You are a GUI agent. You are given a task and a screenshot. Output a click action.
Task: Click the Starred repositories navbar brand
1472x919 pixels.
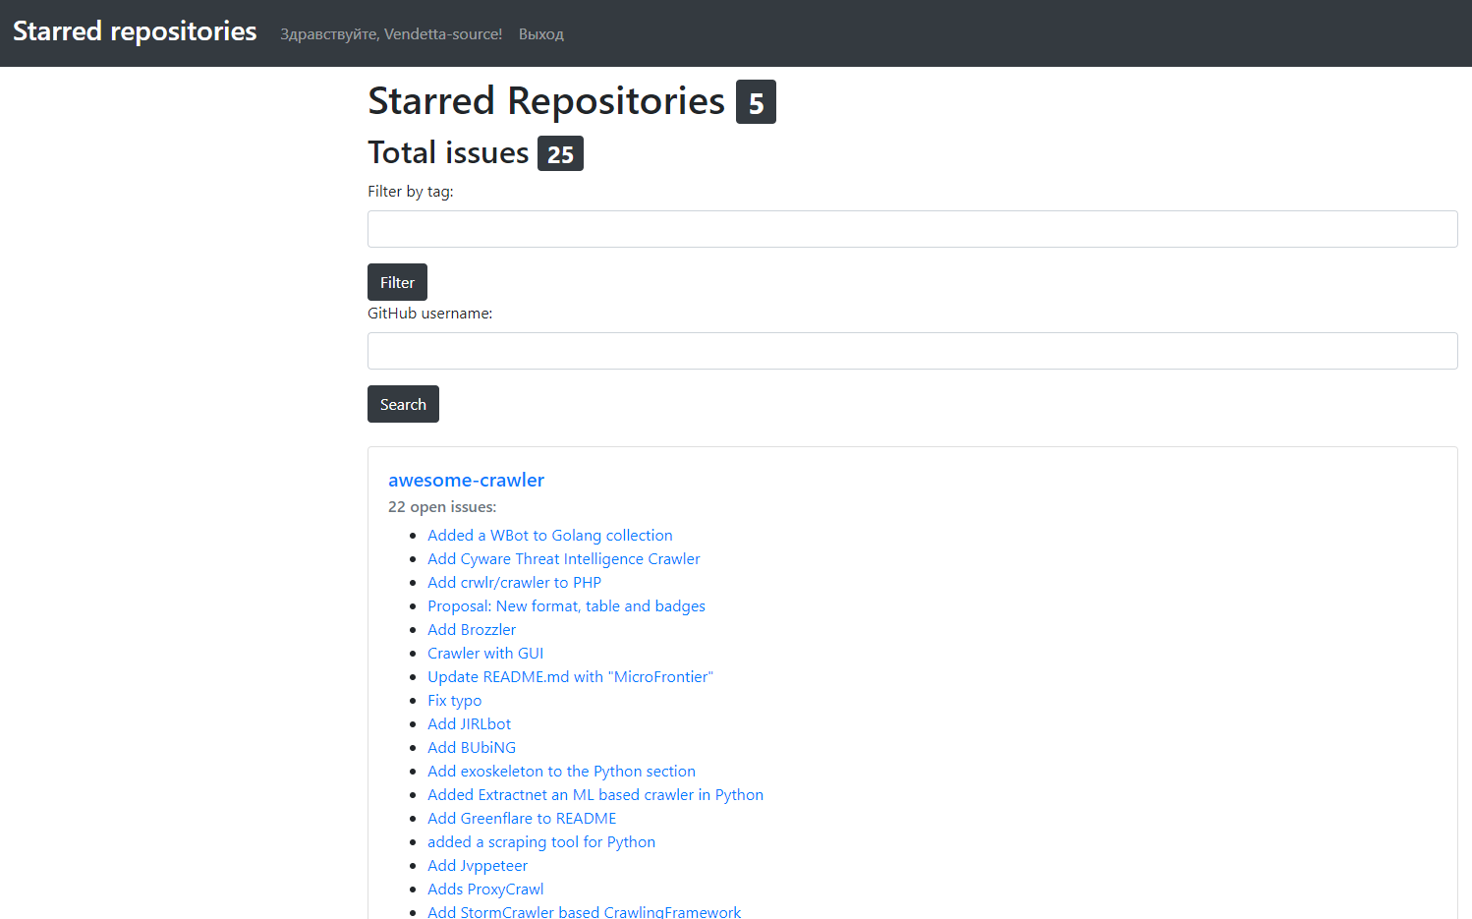135,31
